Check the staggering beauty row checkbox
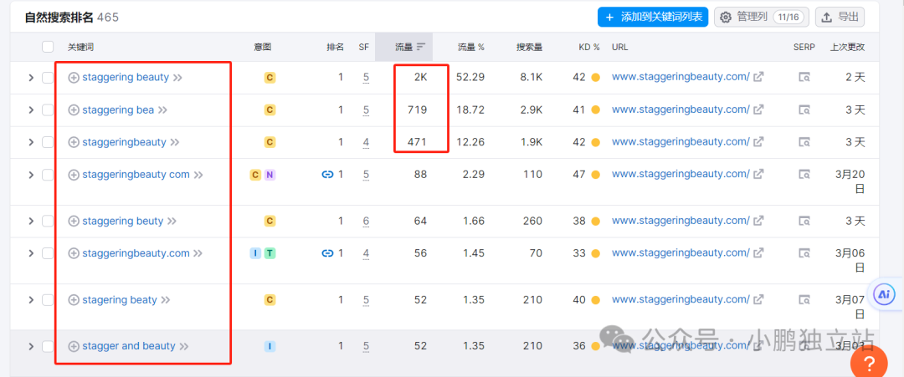The height and width of the screenshot is (377, 904). pos(48,77)
